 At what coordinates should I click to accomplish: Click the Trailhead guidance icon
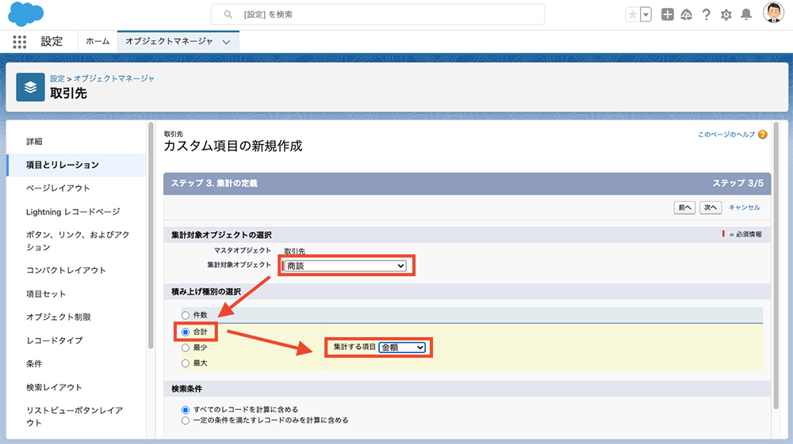pos(686,14)
